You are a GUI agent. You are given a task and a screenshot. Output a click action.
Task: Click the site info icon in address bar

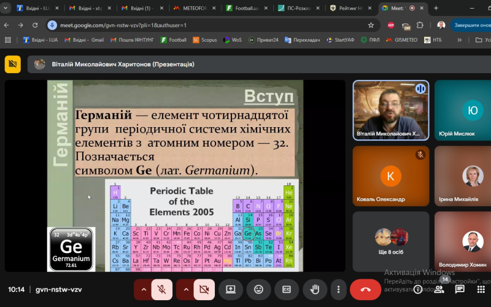[x=52, y=25]
